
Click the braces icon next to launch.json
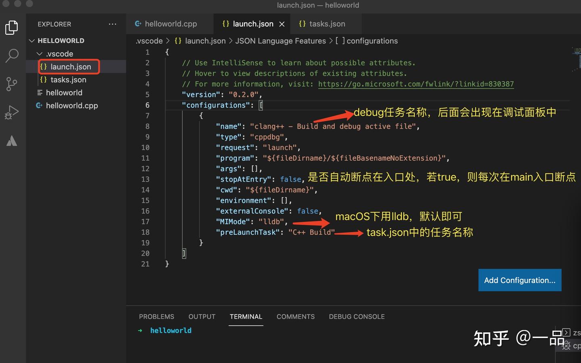(x=44, y=66)
